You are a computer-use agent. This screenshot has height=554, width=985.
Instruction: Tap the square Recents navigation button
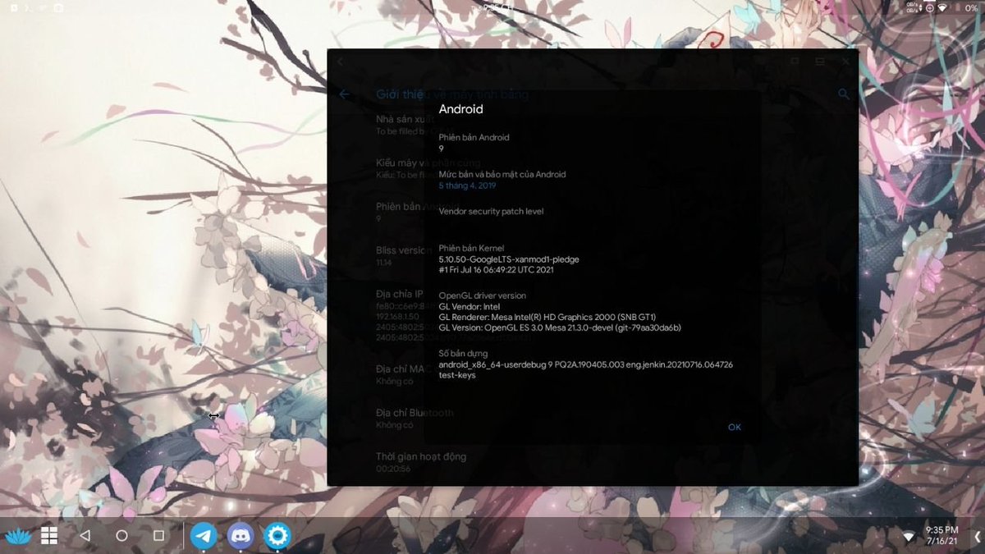click(x=159, y=536)
